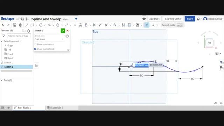
Task: Open the Precious Paul account menu
Action: point(213,19)
